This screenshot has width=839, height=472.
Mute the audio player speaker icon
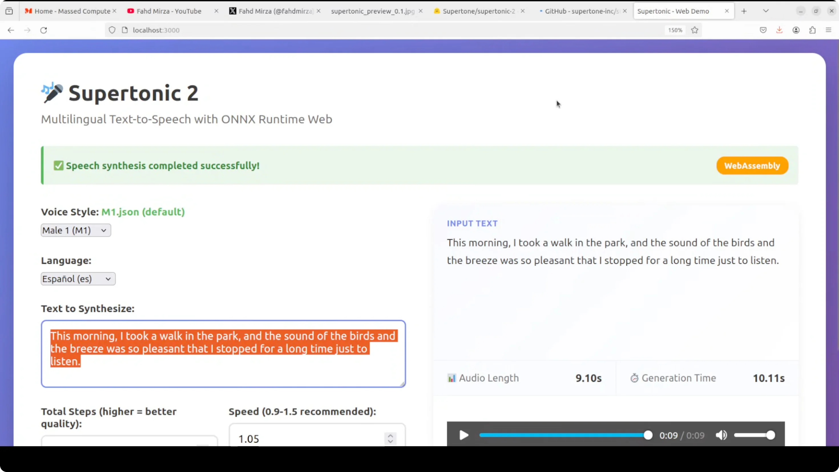[x=721, y=435]
